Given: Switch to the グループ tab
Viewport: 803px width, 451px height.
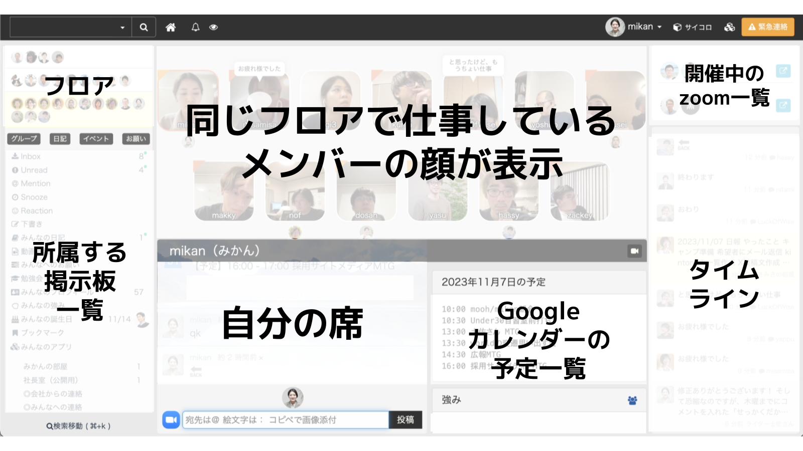Looking at the screenshot, I should pyautogui.click(x=24, y=139).
